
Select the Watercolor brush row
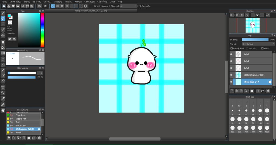tap(24, 126)
